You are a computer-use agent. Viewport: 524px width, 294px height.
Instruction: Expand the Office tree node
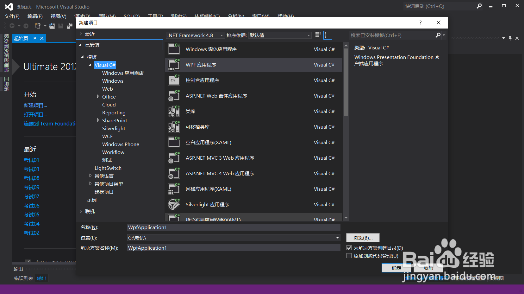click(x=98, y=96)
